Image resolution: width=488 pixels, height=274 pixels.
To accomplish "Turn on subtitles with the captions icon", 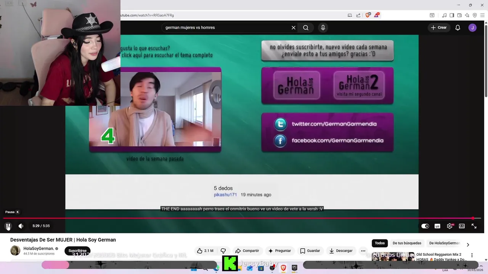I will tap(437, 226).
